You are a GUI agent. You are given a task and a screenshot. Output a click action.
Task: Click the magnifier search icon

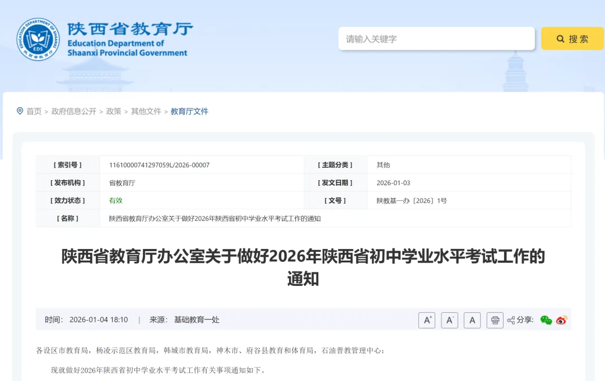coord(560,38)
